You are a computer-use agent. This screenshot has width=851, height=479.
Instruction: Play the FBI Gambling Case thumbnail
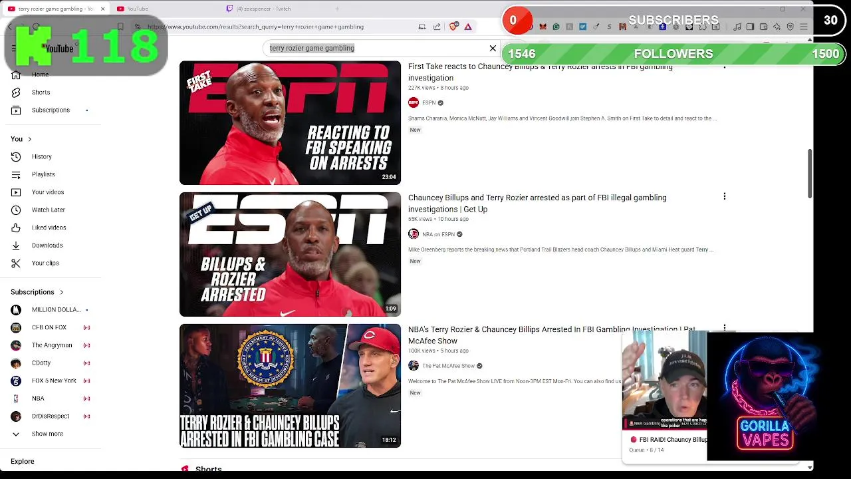point(290,386)
